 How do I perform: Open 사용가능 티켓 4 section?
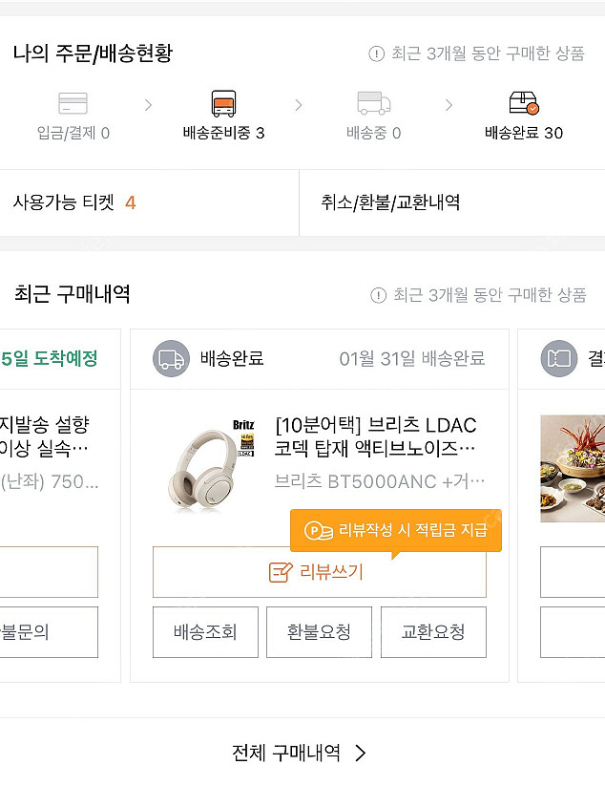click(x=74, y=202)
